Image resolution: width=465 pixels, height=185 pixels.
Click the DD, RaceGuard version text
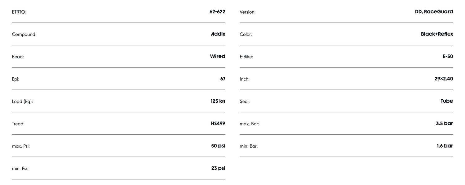tap(434, 12)
